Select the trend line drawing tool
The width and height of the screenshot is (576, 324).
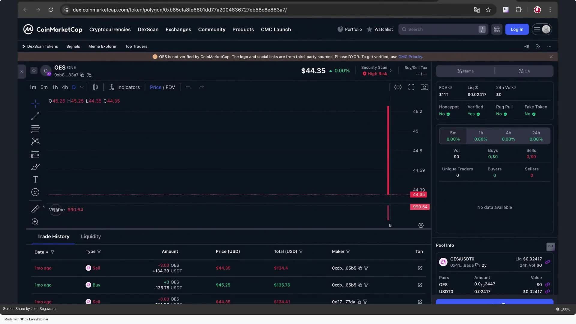pyautogui.click(x=35, y=116)
